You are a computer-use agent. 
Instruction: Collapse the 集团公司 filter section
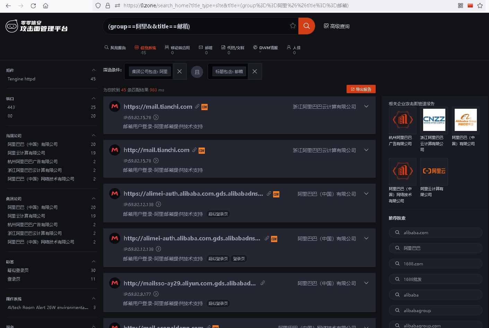click(x=94, y=198)
